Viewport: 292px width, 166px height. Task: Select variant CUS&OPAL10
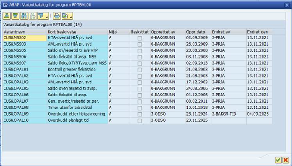point(25,120)
